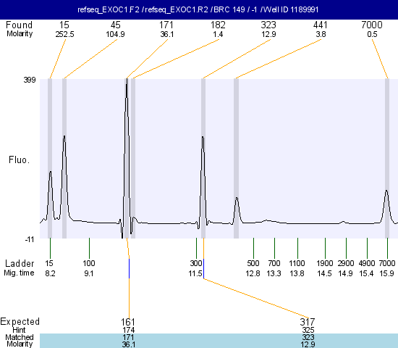Click the ladder 7000 migration time 15.9

[386, 273]
